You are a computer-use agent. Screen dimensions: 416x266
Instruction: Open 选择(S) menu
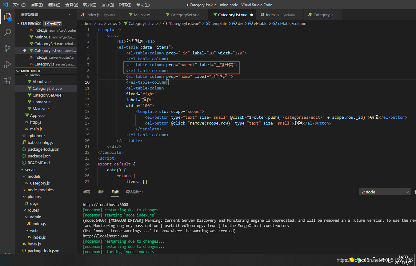click(x=54, y=5)
